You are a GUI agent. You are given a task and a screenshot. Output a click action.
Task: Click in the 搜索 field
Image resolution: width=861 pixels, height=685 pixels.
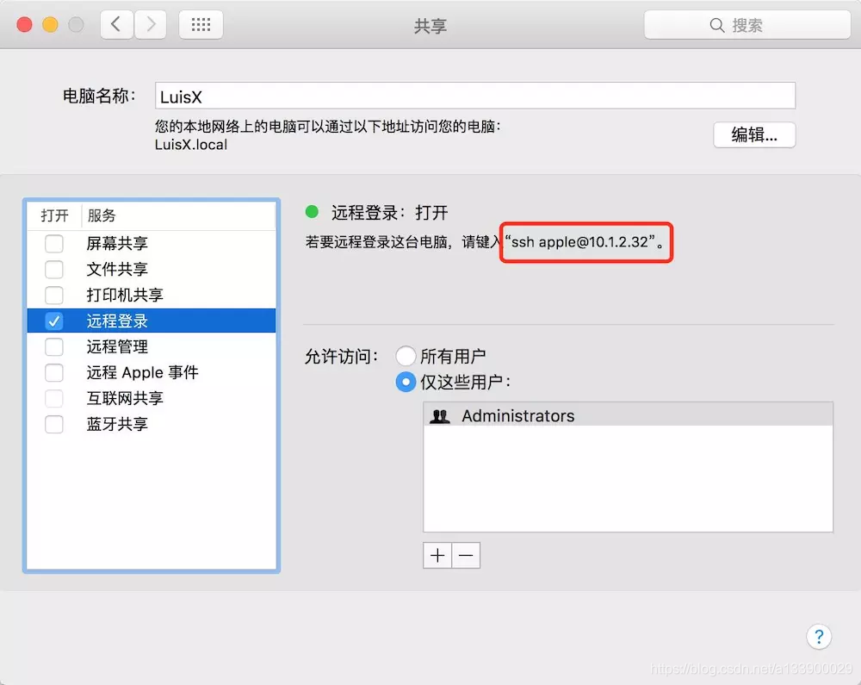coord(746,25)
